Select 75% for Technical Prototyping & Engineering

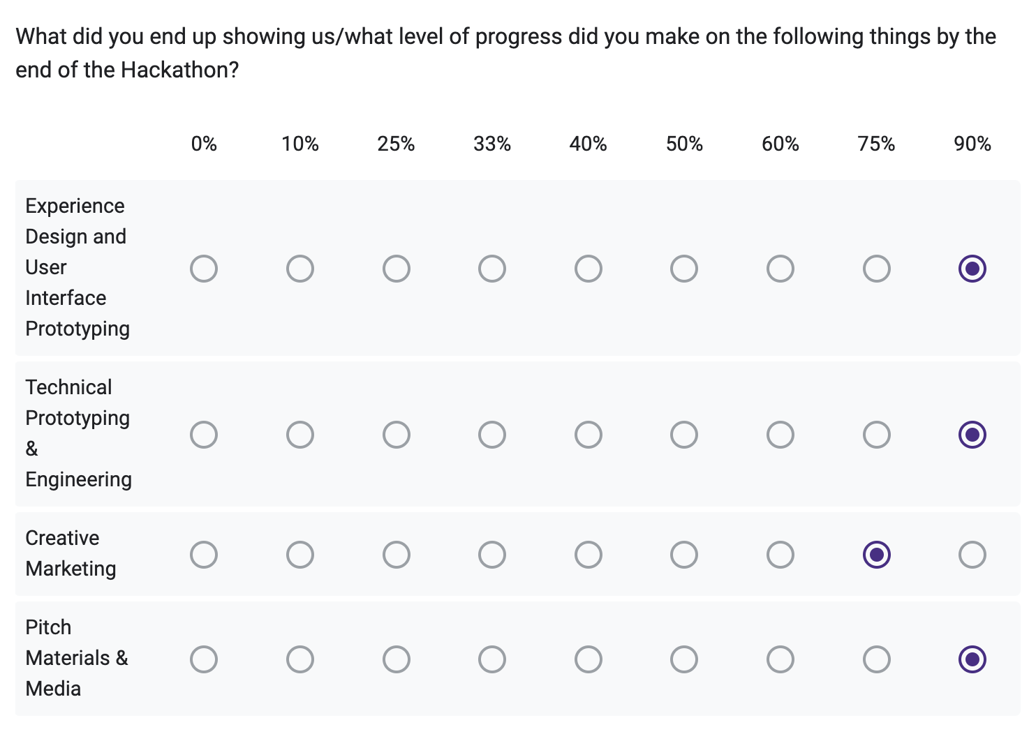click(x=877, y=435)
